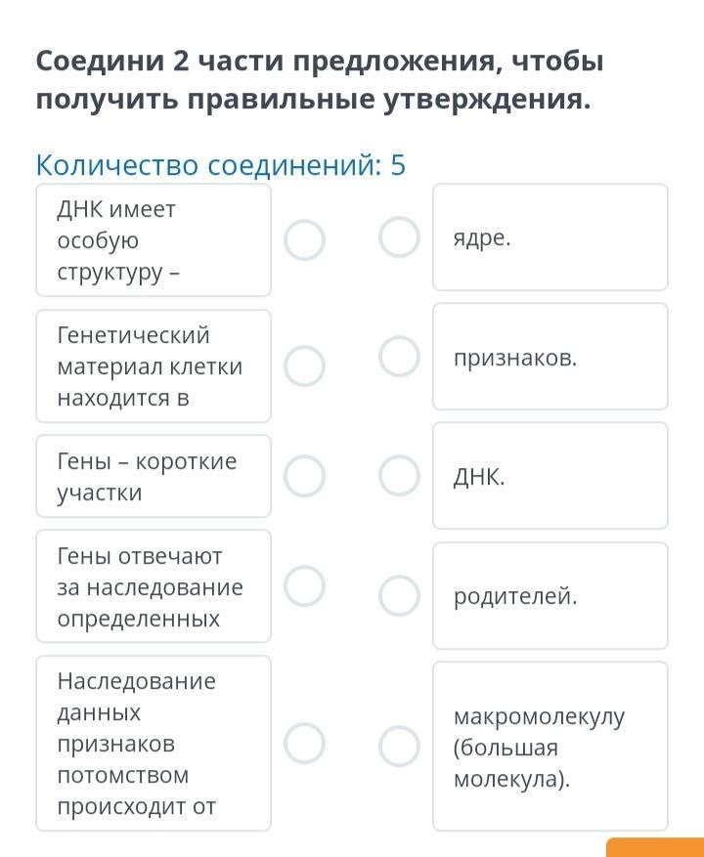The height and width of the screenshot is (857, 704).
Task: Click the 'Генетический материал клетки находится в' card
Action: [153, 365]
